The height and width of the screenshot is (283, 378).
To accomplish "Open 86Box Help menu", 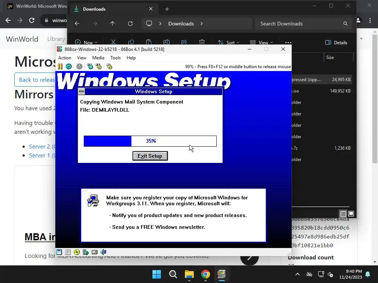I will [131, 58].
